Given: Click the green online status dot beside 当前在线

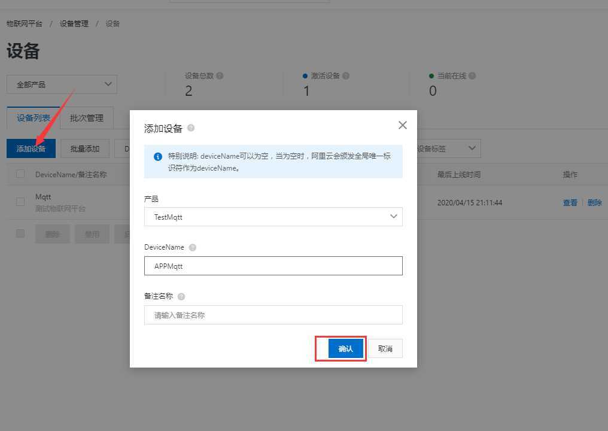Looking at the screenshot, I should pyautogui.click(x=431, y=75).
